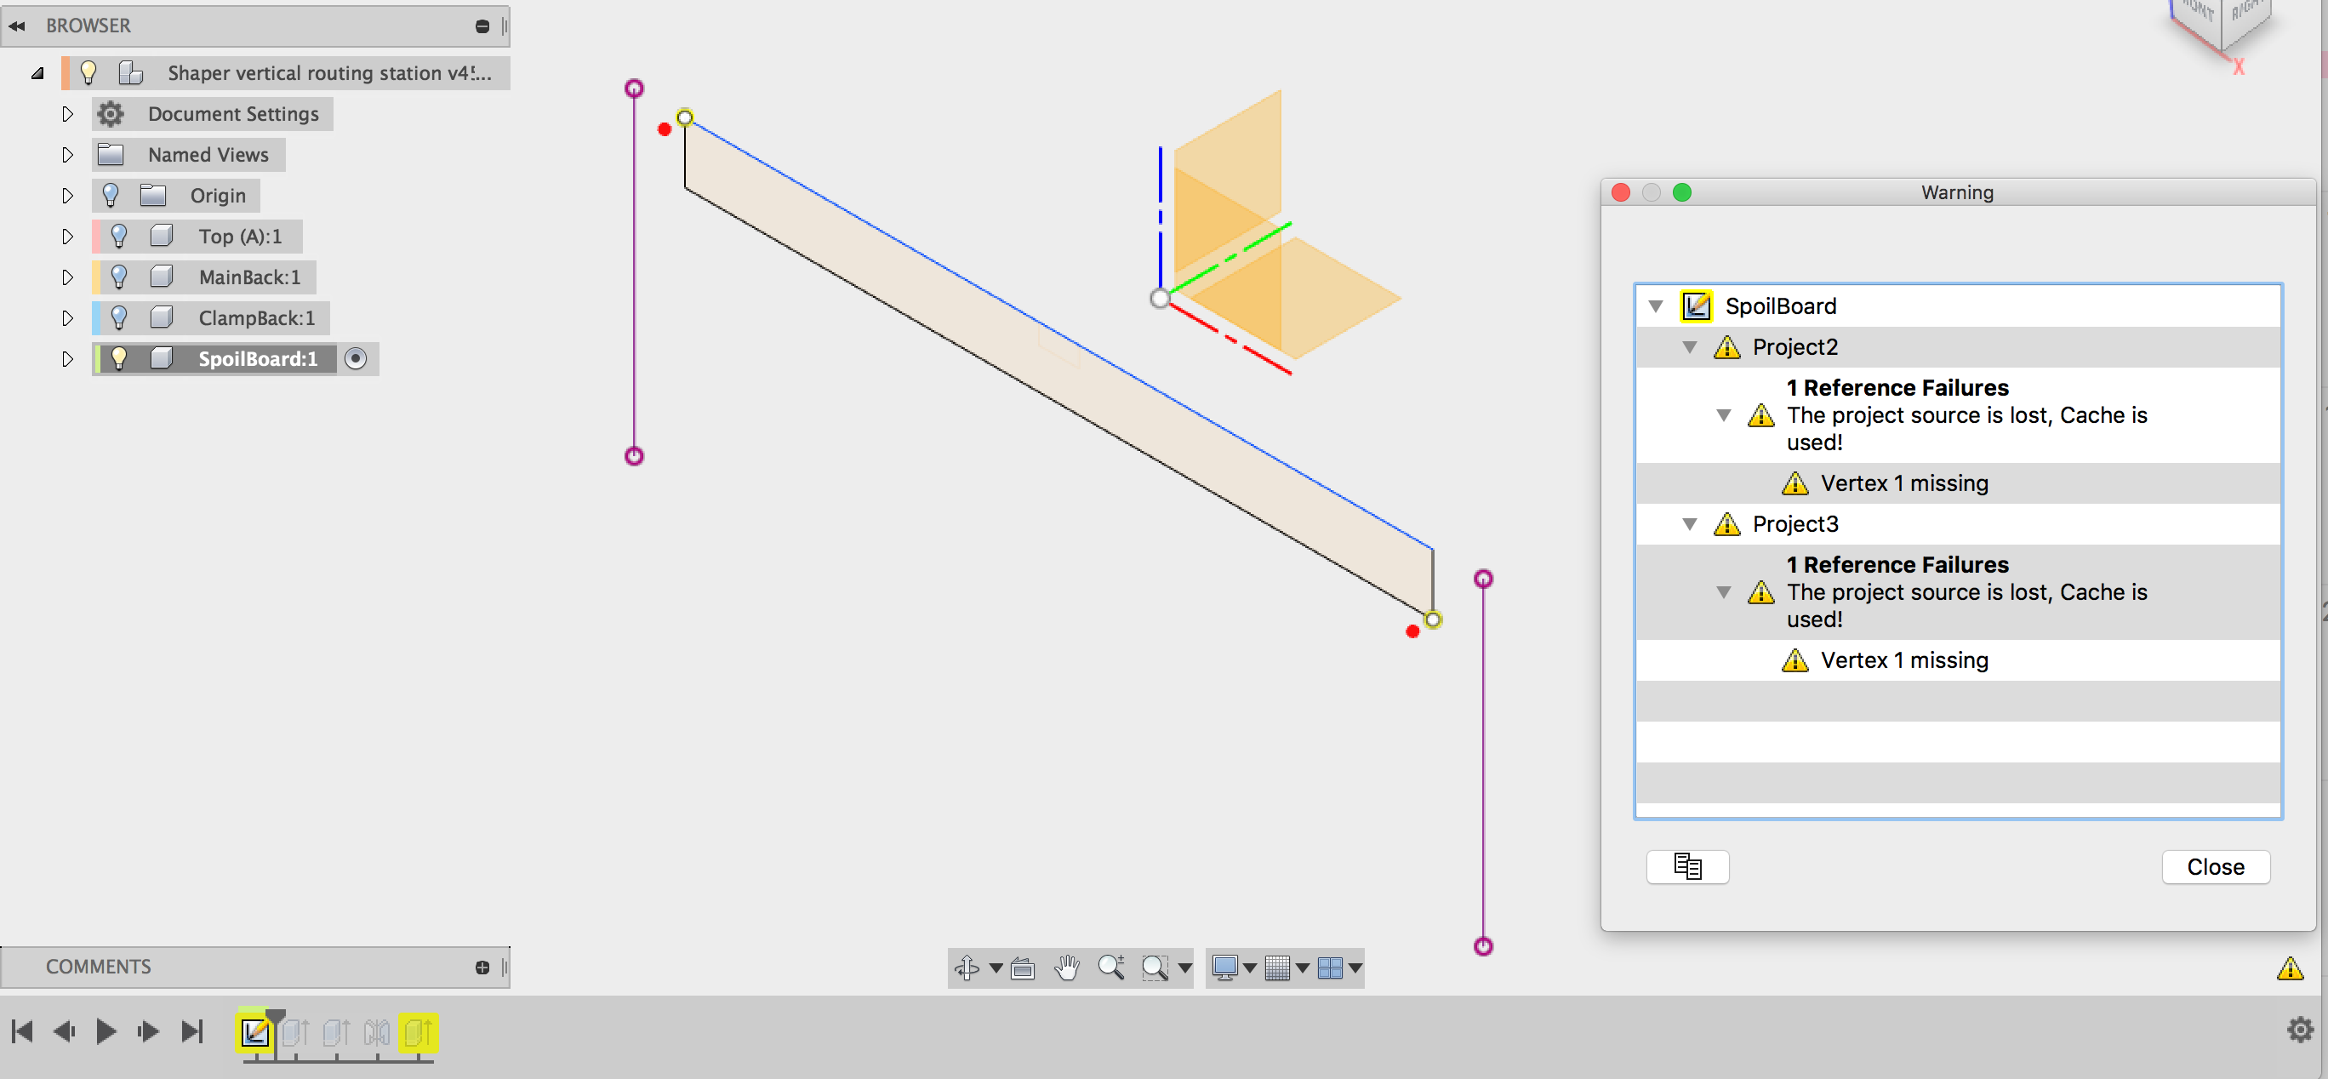Collapse the root Shaper vertical routing station node
This screenshot has height=1079, width=2328.
37,73
